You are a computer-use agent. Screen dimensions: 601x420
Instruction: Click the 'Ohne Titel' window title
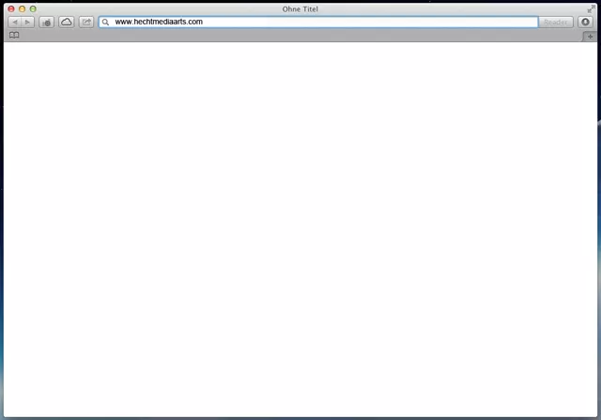tap(300, 8)
